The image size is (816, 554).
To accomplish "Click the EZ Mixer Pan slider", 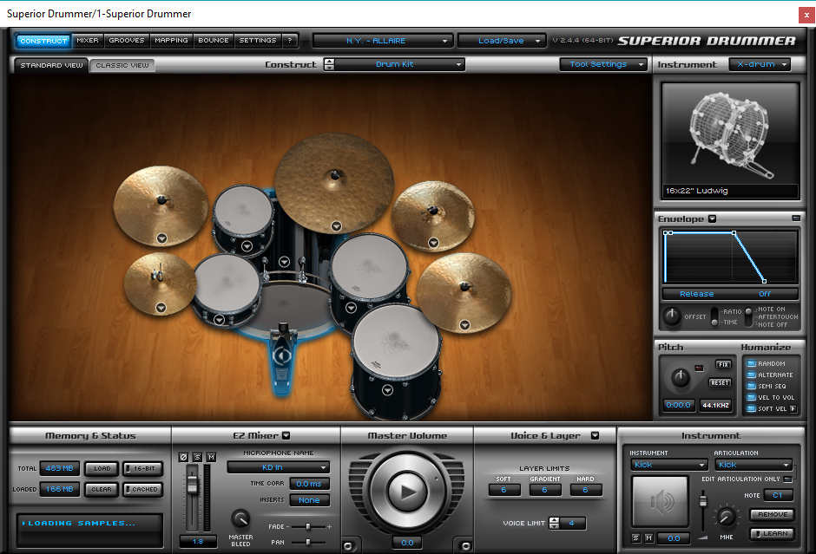I will (x=308, y=542).
